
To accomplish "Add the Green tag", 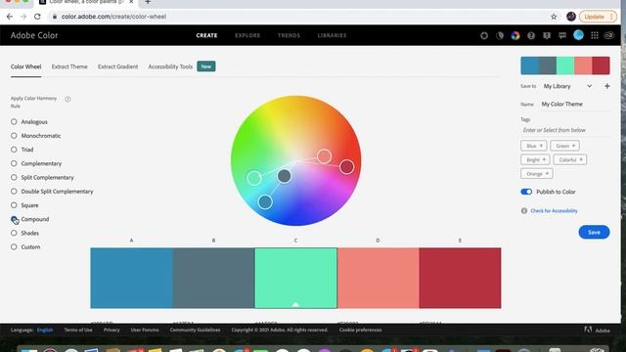I will point(564,146).
